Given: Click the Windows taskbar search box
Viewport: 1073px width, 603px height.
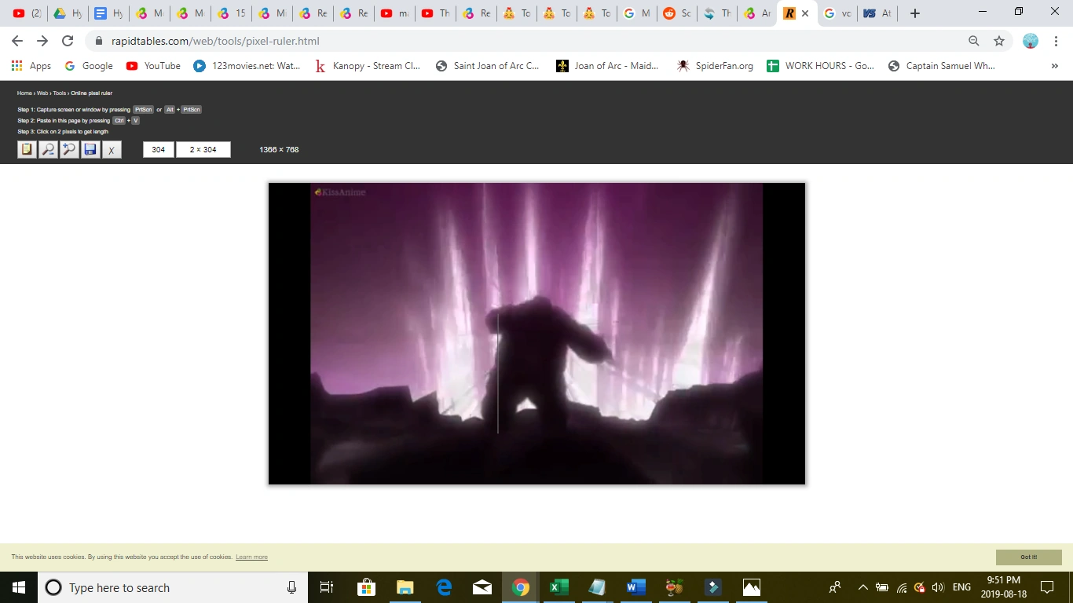Looking at the screenshot, I should pyautogui.click(x=173, y=587).
